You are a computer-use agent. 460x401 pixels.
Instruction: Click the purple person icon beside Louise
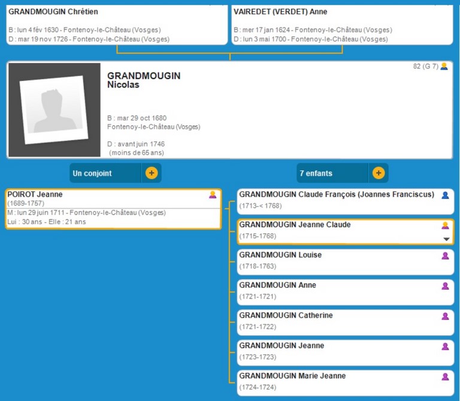click(x=445, y=256)
